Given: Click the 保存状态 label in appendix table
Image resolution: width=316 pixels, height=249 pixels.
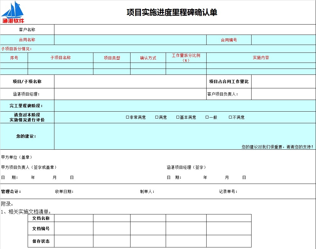Looking at the screenshot, I should pyautogui.click(x=41, y=241).
